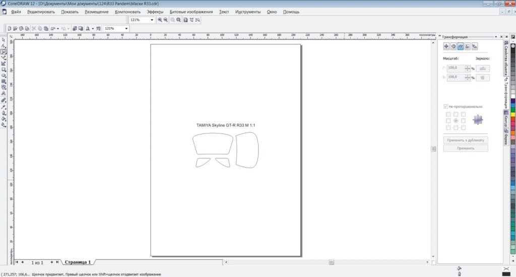Select the Pick tool in the toolbox
This screenshot has width=516, height=277.
(4, 40)
